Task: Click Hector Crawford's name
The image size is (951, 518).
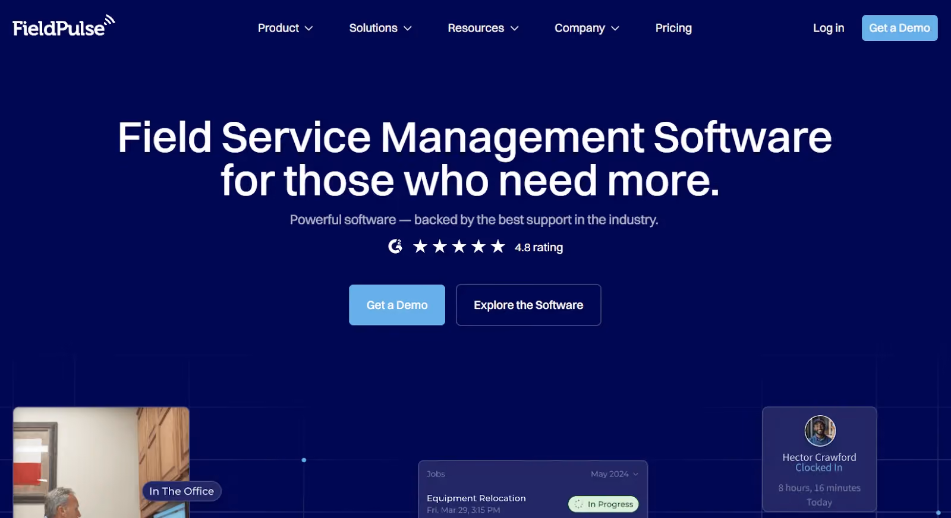Action: (819, 457)
